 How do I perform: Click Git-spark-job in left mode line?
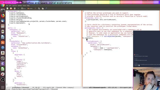coord(48,87)
